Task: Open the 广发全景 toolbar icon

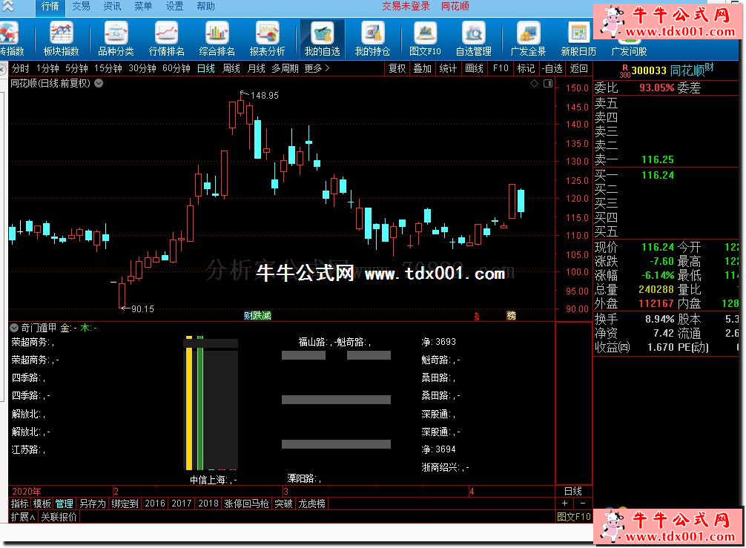Action: pyautogui.click(x=528, y=39)
